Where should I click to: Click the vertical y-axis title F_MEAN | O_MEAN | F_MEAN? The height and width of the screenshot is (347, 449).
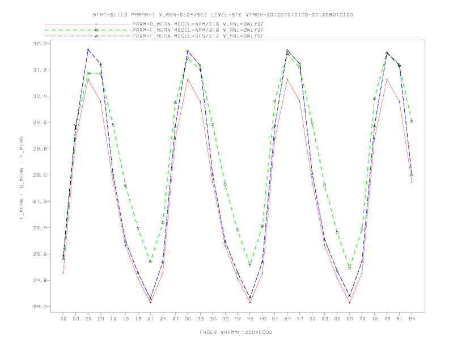tap(22, 178)
